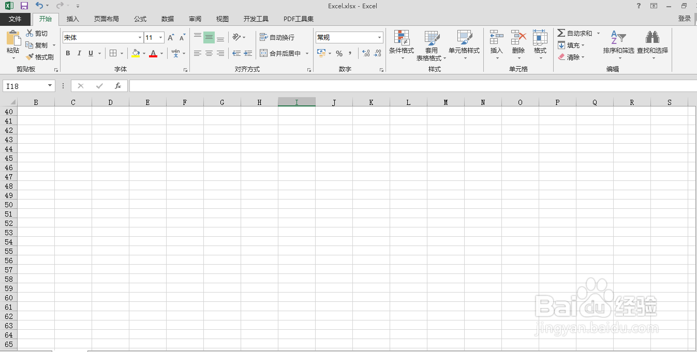Open 套用表格格式 table styles
Screen dimensions: 697x352
pos(432,45)
